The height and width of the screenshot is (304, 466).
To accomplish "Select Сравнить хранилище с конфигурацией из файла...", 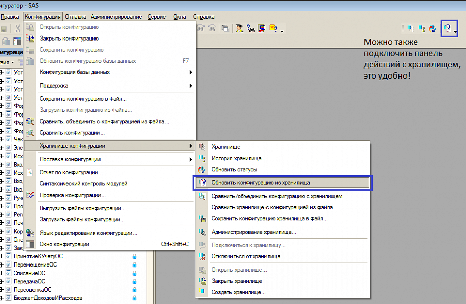I will (x=282, y=207).
